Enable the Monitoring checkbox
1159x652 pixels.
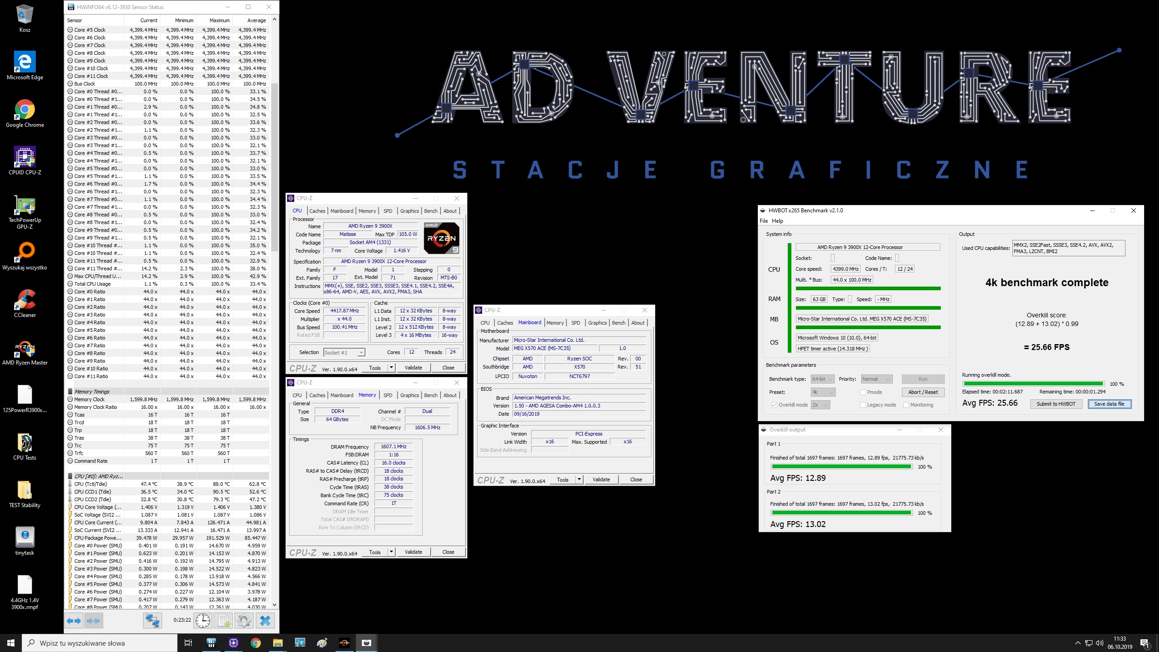pyautogui.click(x=906, y=405)
